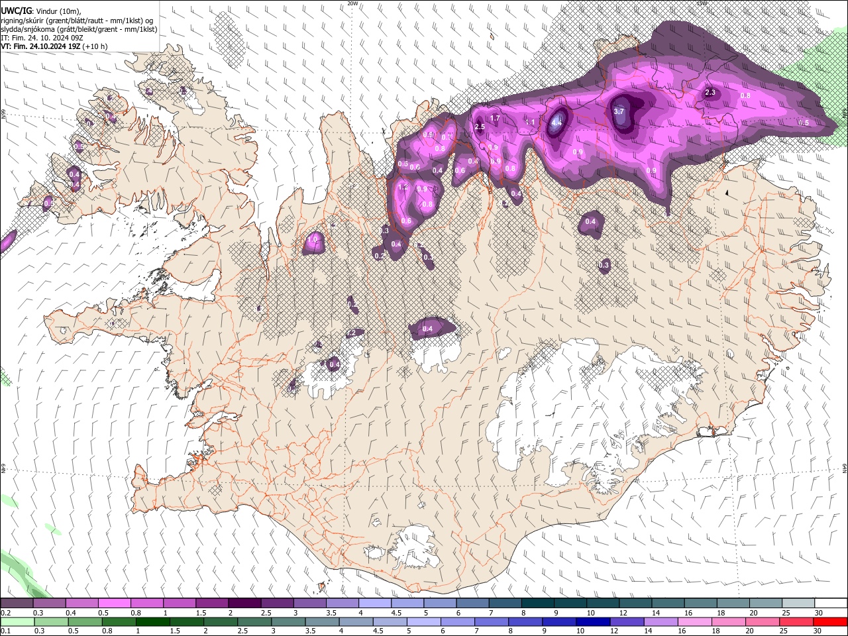This screenshot has width=848, height=636.
Task: Select the top-row snow swatch labeled 0.2
Action: 17,604
